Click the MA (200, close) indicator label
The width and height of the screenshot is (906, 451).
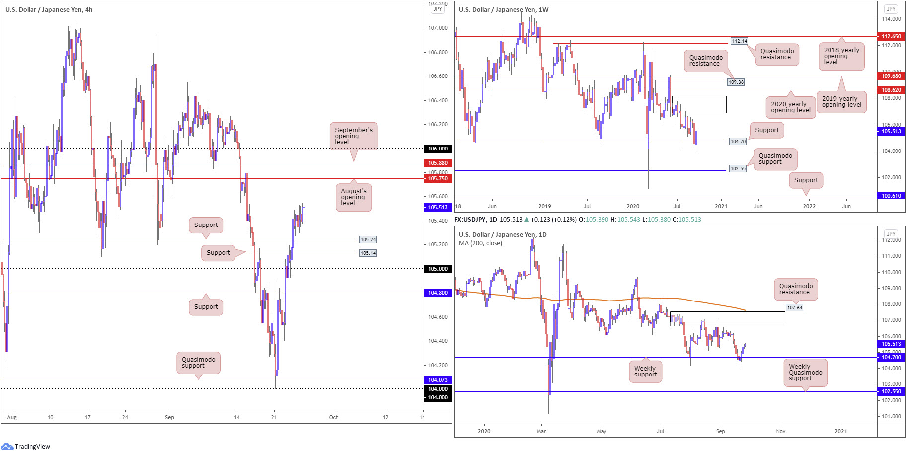[480, 243]
